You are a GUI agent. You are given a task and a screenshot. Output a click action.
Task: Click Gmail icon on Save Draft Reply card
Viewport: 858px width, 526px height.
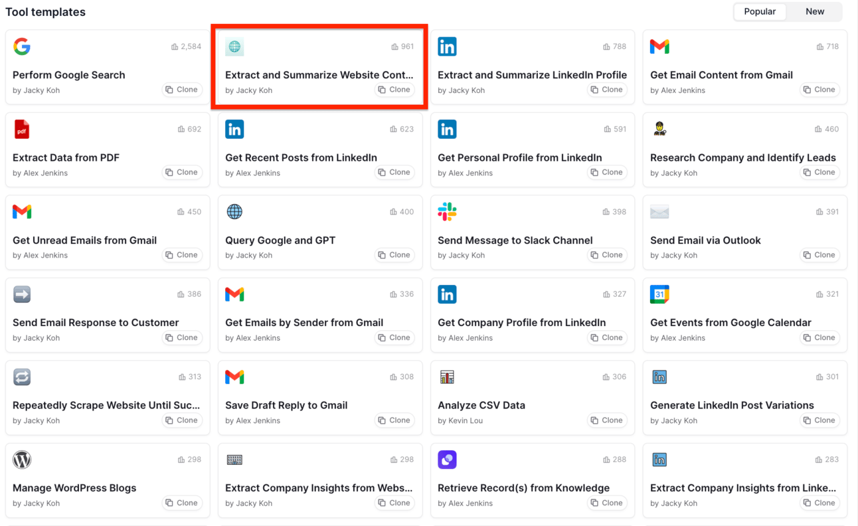pyautogui.click(x=234, y=377)
